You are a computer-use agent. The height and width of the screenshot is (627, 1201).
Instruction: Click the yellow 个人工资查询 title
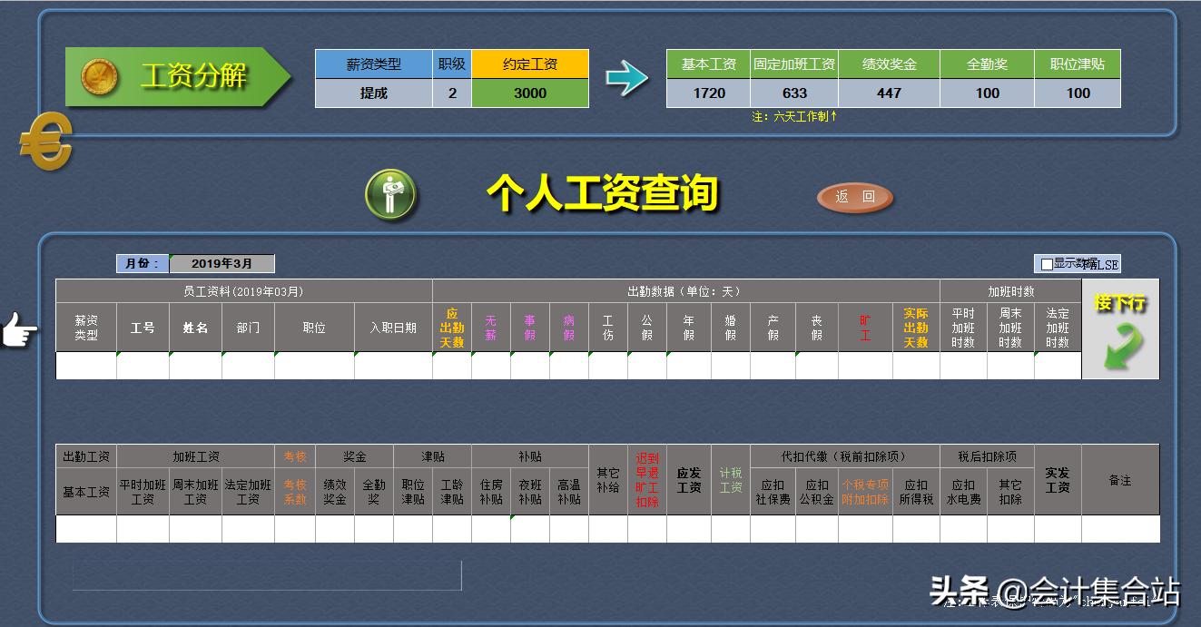pos(604,192)
